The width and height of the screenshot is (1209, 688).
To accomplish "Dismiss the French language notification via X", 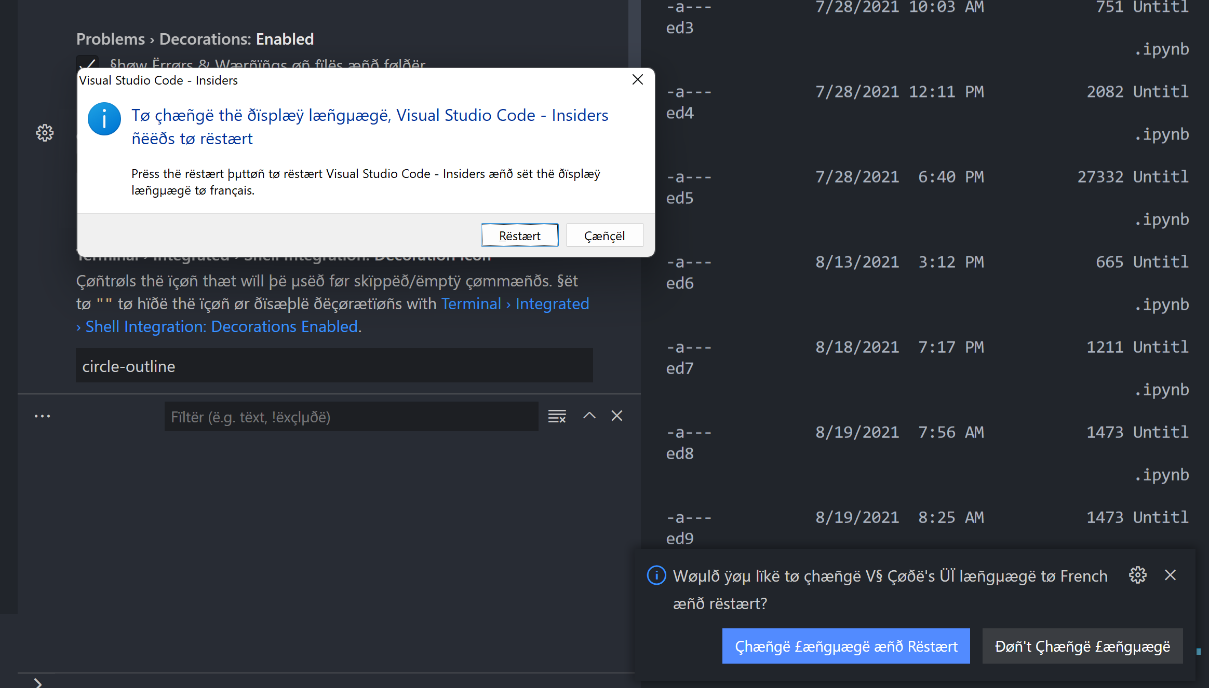I will 1171,575.
